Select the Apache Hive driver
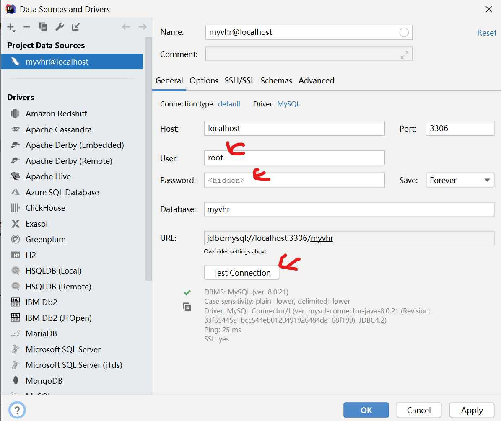Screen dimensions: 501x421 pos(48,176)
